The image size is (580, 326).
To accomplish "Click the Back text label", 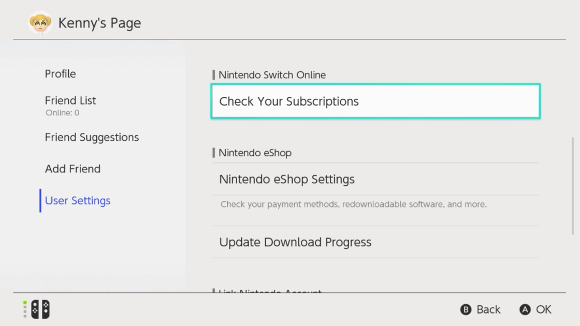I will 488,309.
